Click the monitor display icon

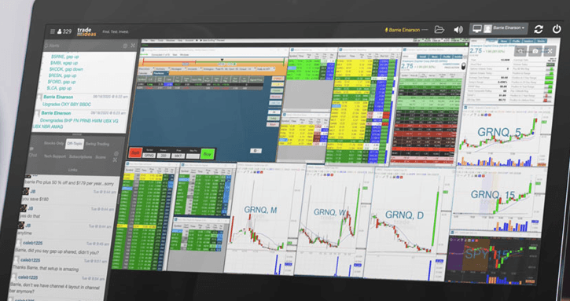pyautogui.click(x=477, y=28)
